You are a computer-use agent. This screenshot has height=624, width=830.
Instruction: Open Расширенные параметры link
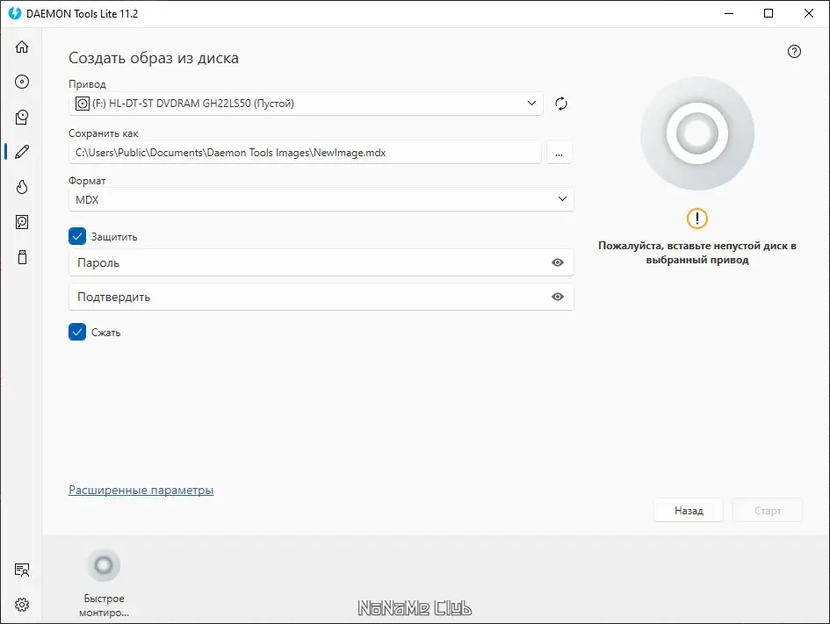[141, 491]
